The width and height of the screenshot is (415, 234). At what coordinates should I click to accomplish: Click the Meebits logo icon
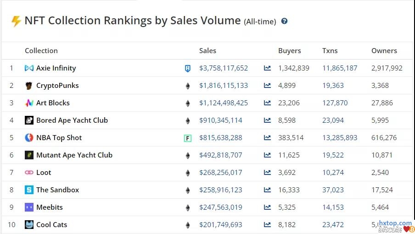coord(29,207)
